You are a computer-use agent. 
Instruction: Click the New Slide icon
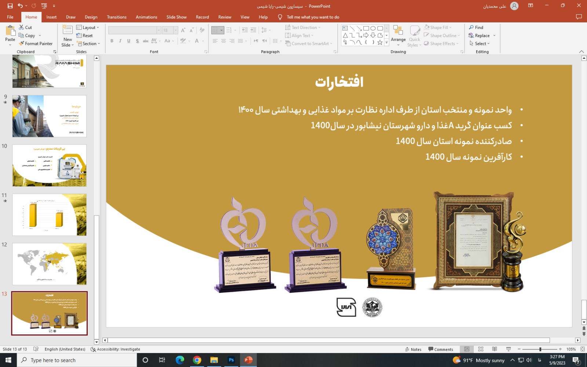click(68, 31)
